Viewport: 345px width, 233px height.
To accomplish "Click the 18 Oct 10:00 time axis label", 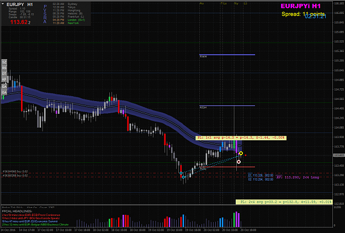I will pyautogui.click(x=119, y=230).
